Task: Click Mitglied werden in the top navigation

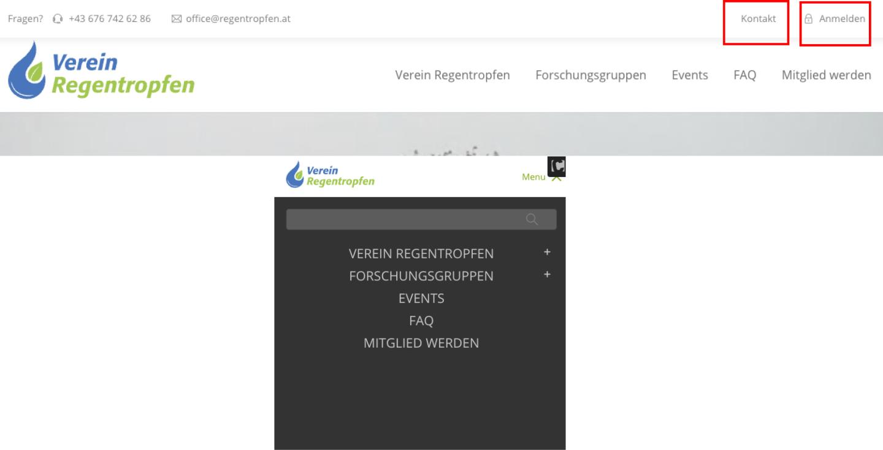Action: 826,75
